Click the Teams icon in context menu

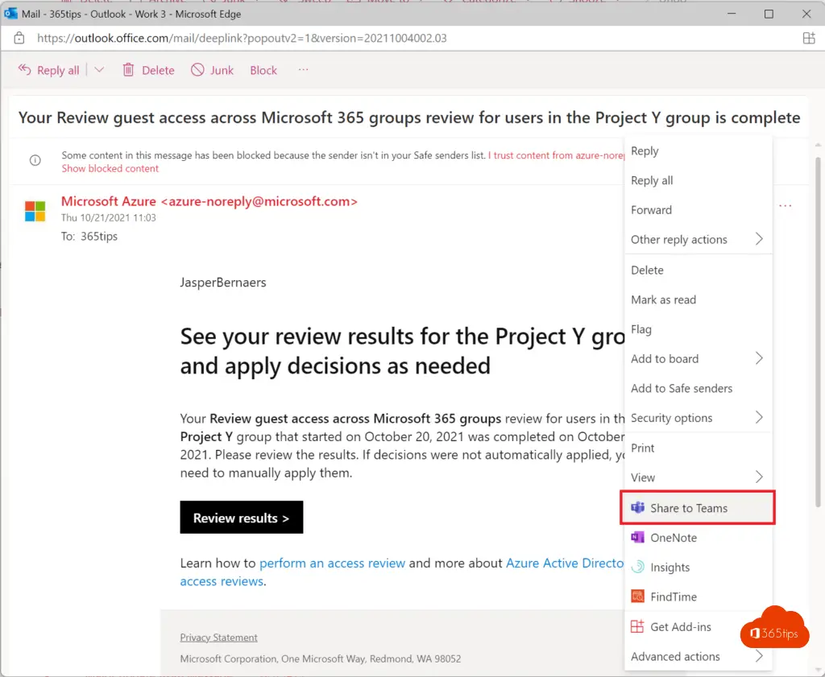tap(638, 507)
